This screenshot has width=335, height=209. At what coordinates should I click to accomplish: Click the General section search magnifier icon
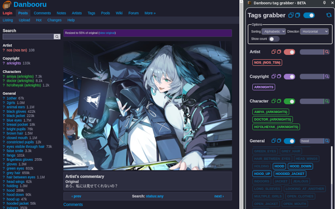pyautogui.click(x=327, y=141)
